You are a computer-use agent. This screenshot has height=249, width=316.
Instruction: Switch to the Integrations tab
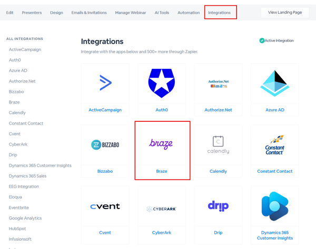(x=220, y=13)
